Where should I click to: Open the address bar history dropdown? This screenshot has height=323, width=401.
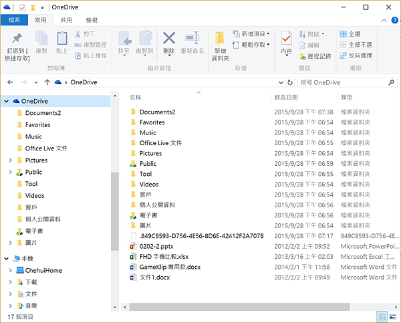pos(281,82)
